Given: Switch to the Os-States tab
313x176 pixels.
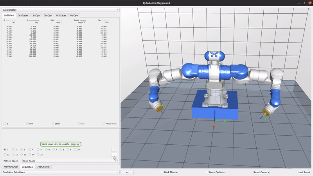Looking at the screenshot, I should coord(23,15).
